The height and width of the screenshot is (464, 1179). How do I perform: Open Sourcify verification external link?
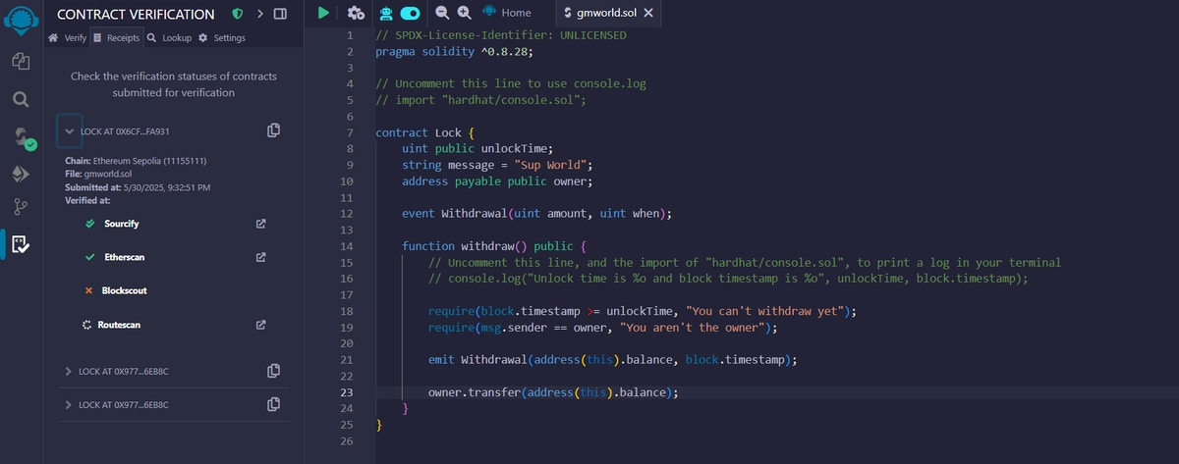coord(260,224)
